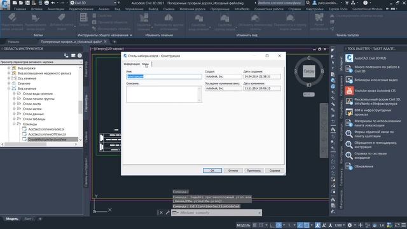Image resolution: width=407 pixels, height=229 pixels.
Task: Open the Анализ ribbon tab
Action: (x=104, y=9)
